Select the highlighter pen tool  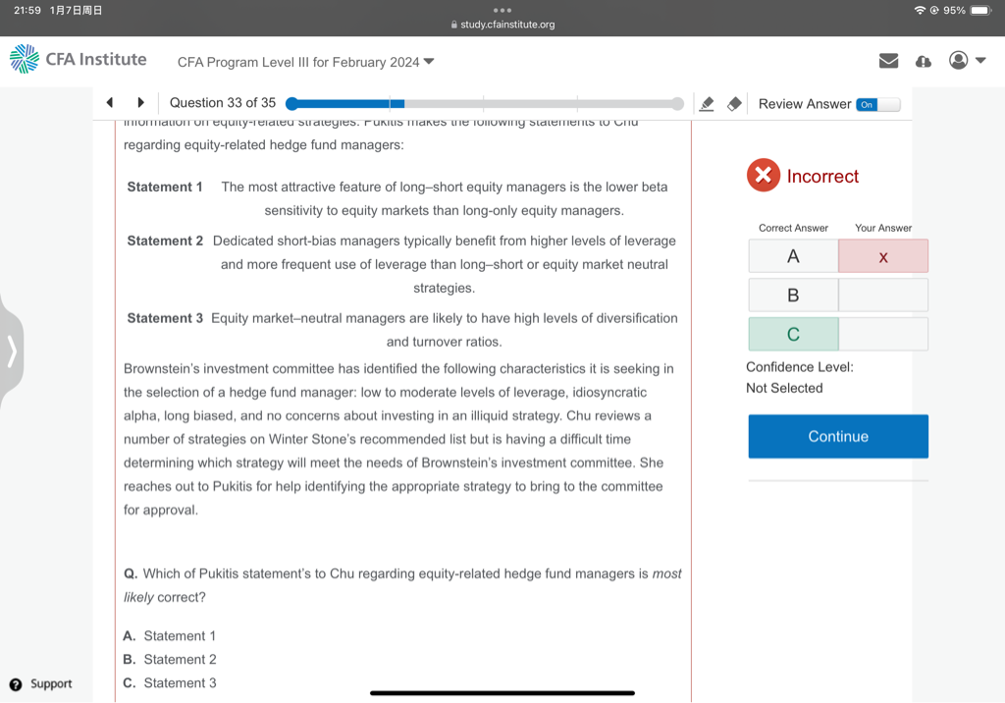pos(707,104)
